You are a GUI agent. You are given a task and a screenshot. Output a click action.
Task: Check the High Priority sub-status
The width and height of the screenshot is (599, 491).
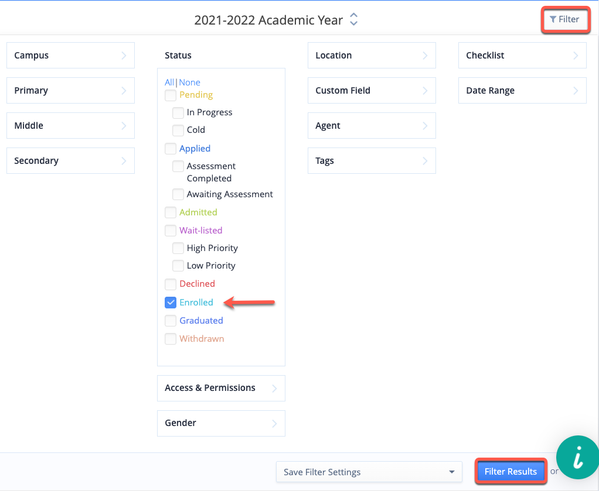click(x=178, y=248)
